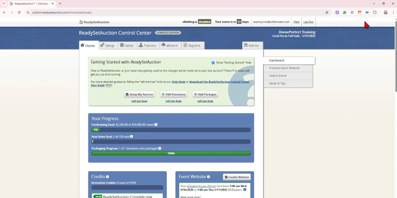Click the help icon beside Credits heading

click(107, 177)
